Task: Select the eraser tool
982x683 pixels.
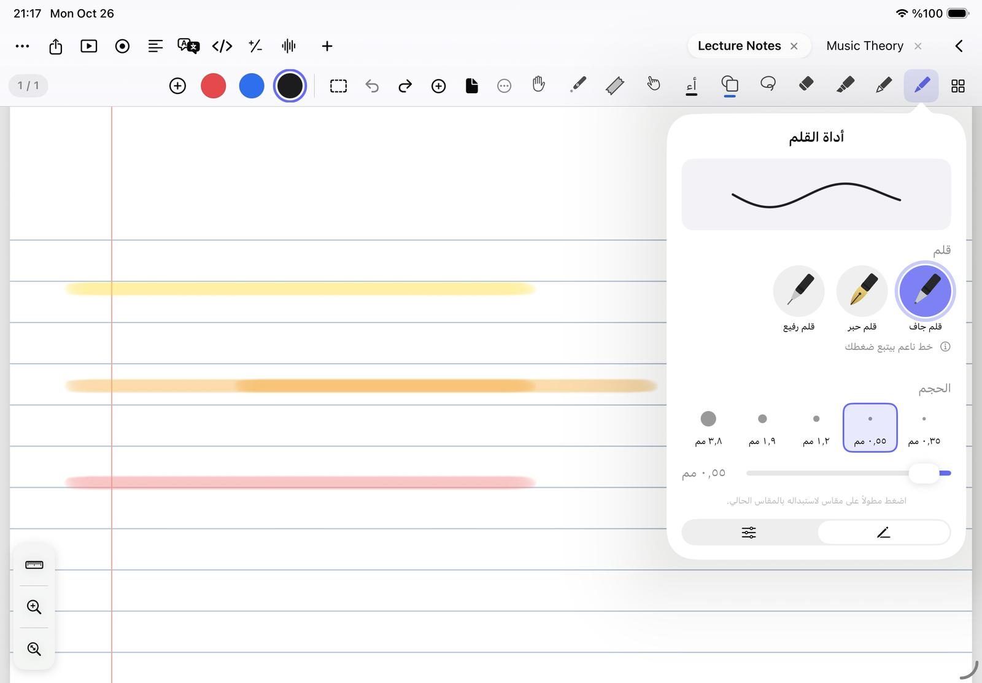Action: [x=806, y=84]
